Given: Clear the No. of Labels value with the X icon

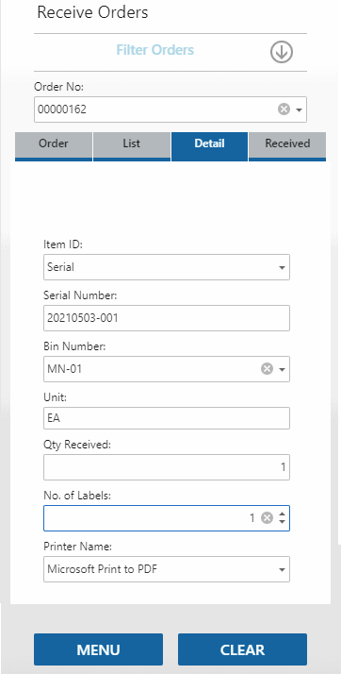Looking at the screenshot, I should click(268, 518).
